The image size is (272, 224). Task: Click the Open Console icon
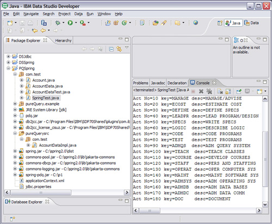click(x=260, y=91)
